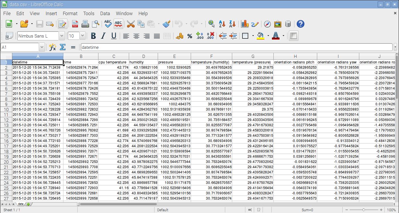This screenshot has height=213, width=399.
Task: Expand the font name dropdown
Action: coord(62,36)
